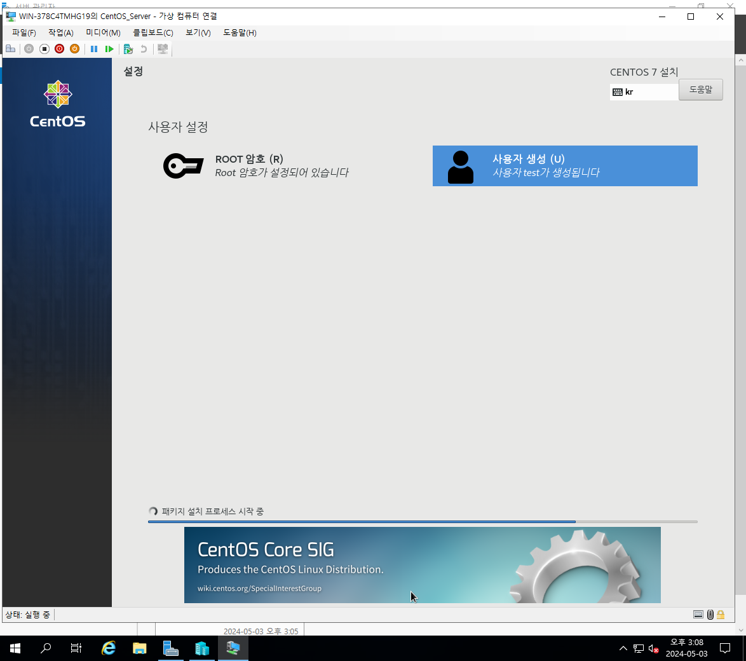This screenshot has height=661, width=746.
Task: Open the 클립보드(C) menu
Action: 153,33
